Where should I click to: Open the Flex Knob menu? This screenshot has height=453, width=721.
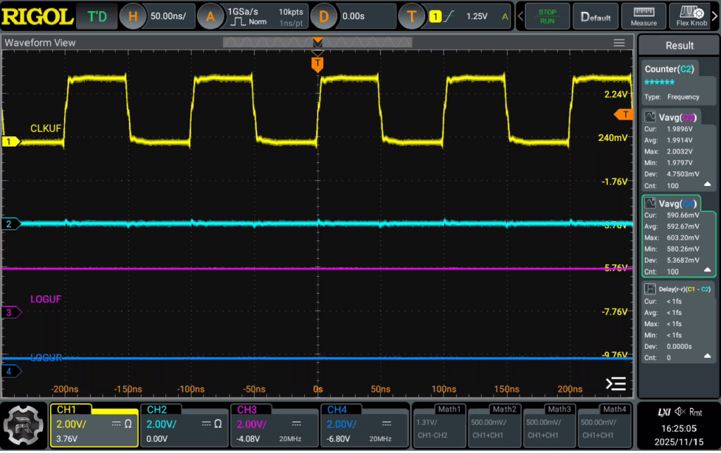pyautogui.click(x=691, y=17)
